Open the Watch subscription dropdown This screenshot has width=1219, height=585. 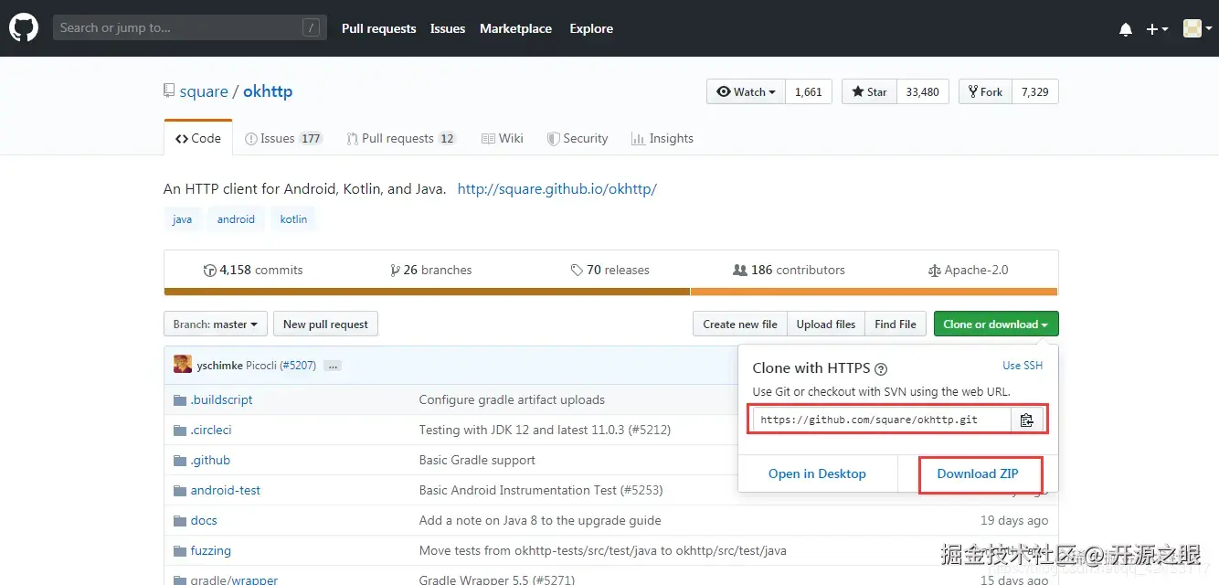coord(746,91)
